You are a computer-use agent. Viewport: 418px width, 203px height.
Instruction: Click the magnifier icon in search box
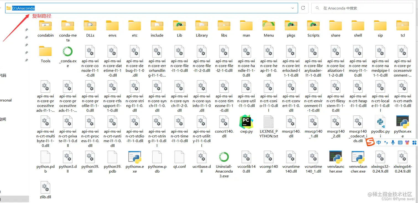317,8
